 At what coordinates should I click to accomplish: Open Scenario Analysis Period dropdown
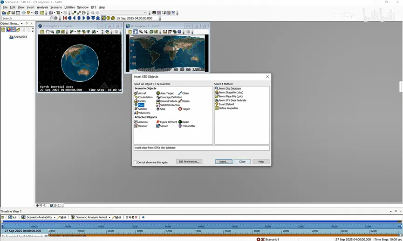click(109, 217)
